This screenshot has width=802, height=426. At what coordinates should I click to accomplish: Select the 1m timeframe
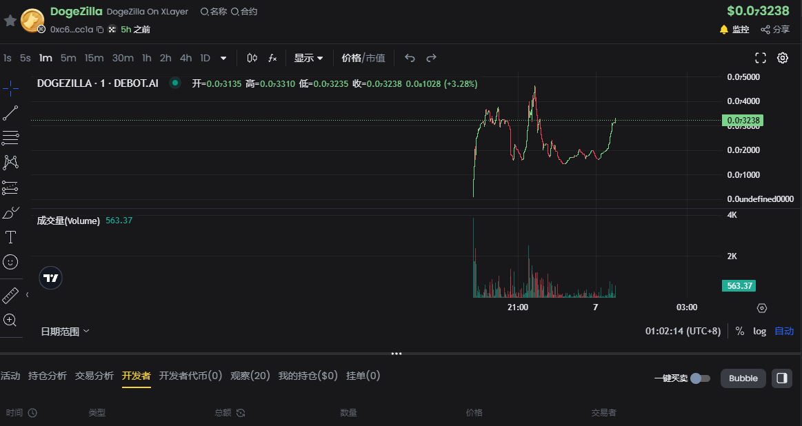(46, 58)
